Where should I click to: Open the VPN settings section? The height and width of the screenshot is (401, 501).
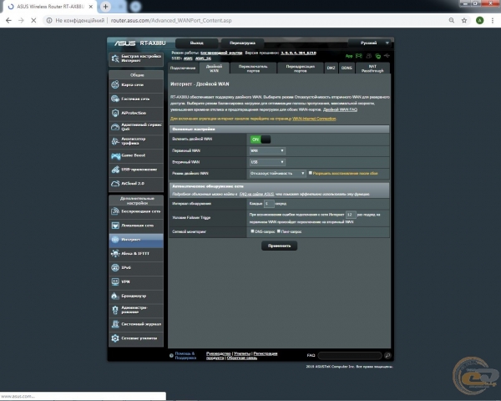(136, 282)
